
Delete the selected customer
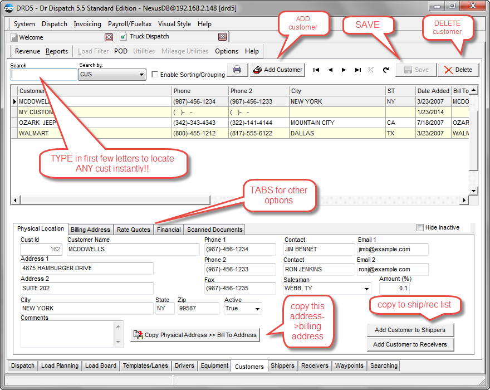[x=458, y=70]
